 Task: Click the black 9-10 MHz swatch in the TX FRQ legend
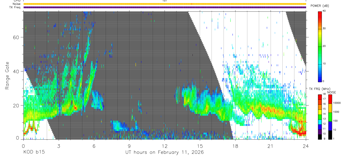(x=320, y=137)
